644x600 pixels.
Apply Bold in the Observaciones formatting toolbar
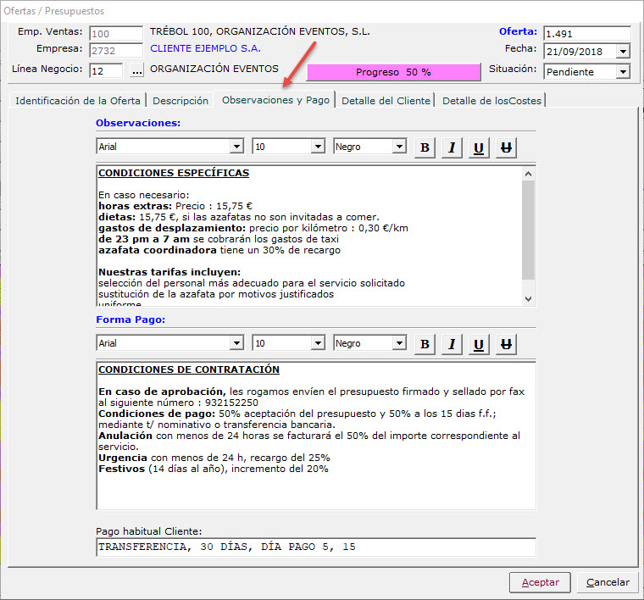click(425, 147)
